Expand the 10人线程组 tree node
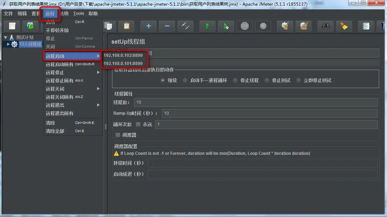387x217 pixels. point(8,44)
